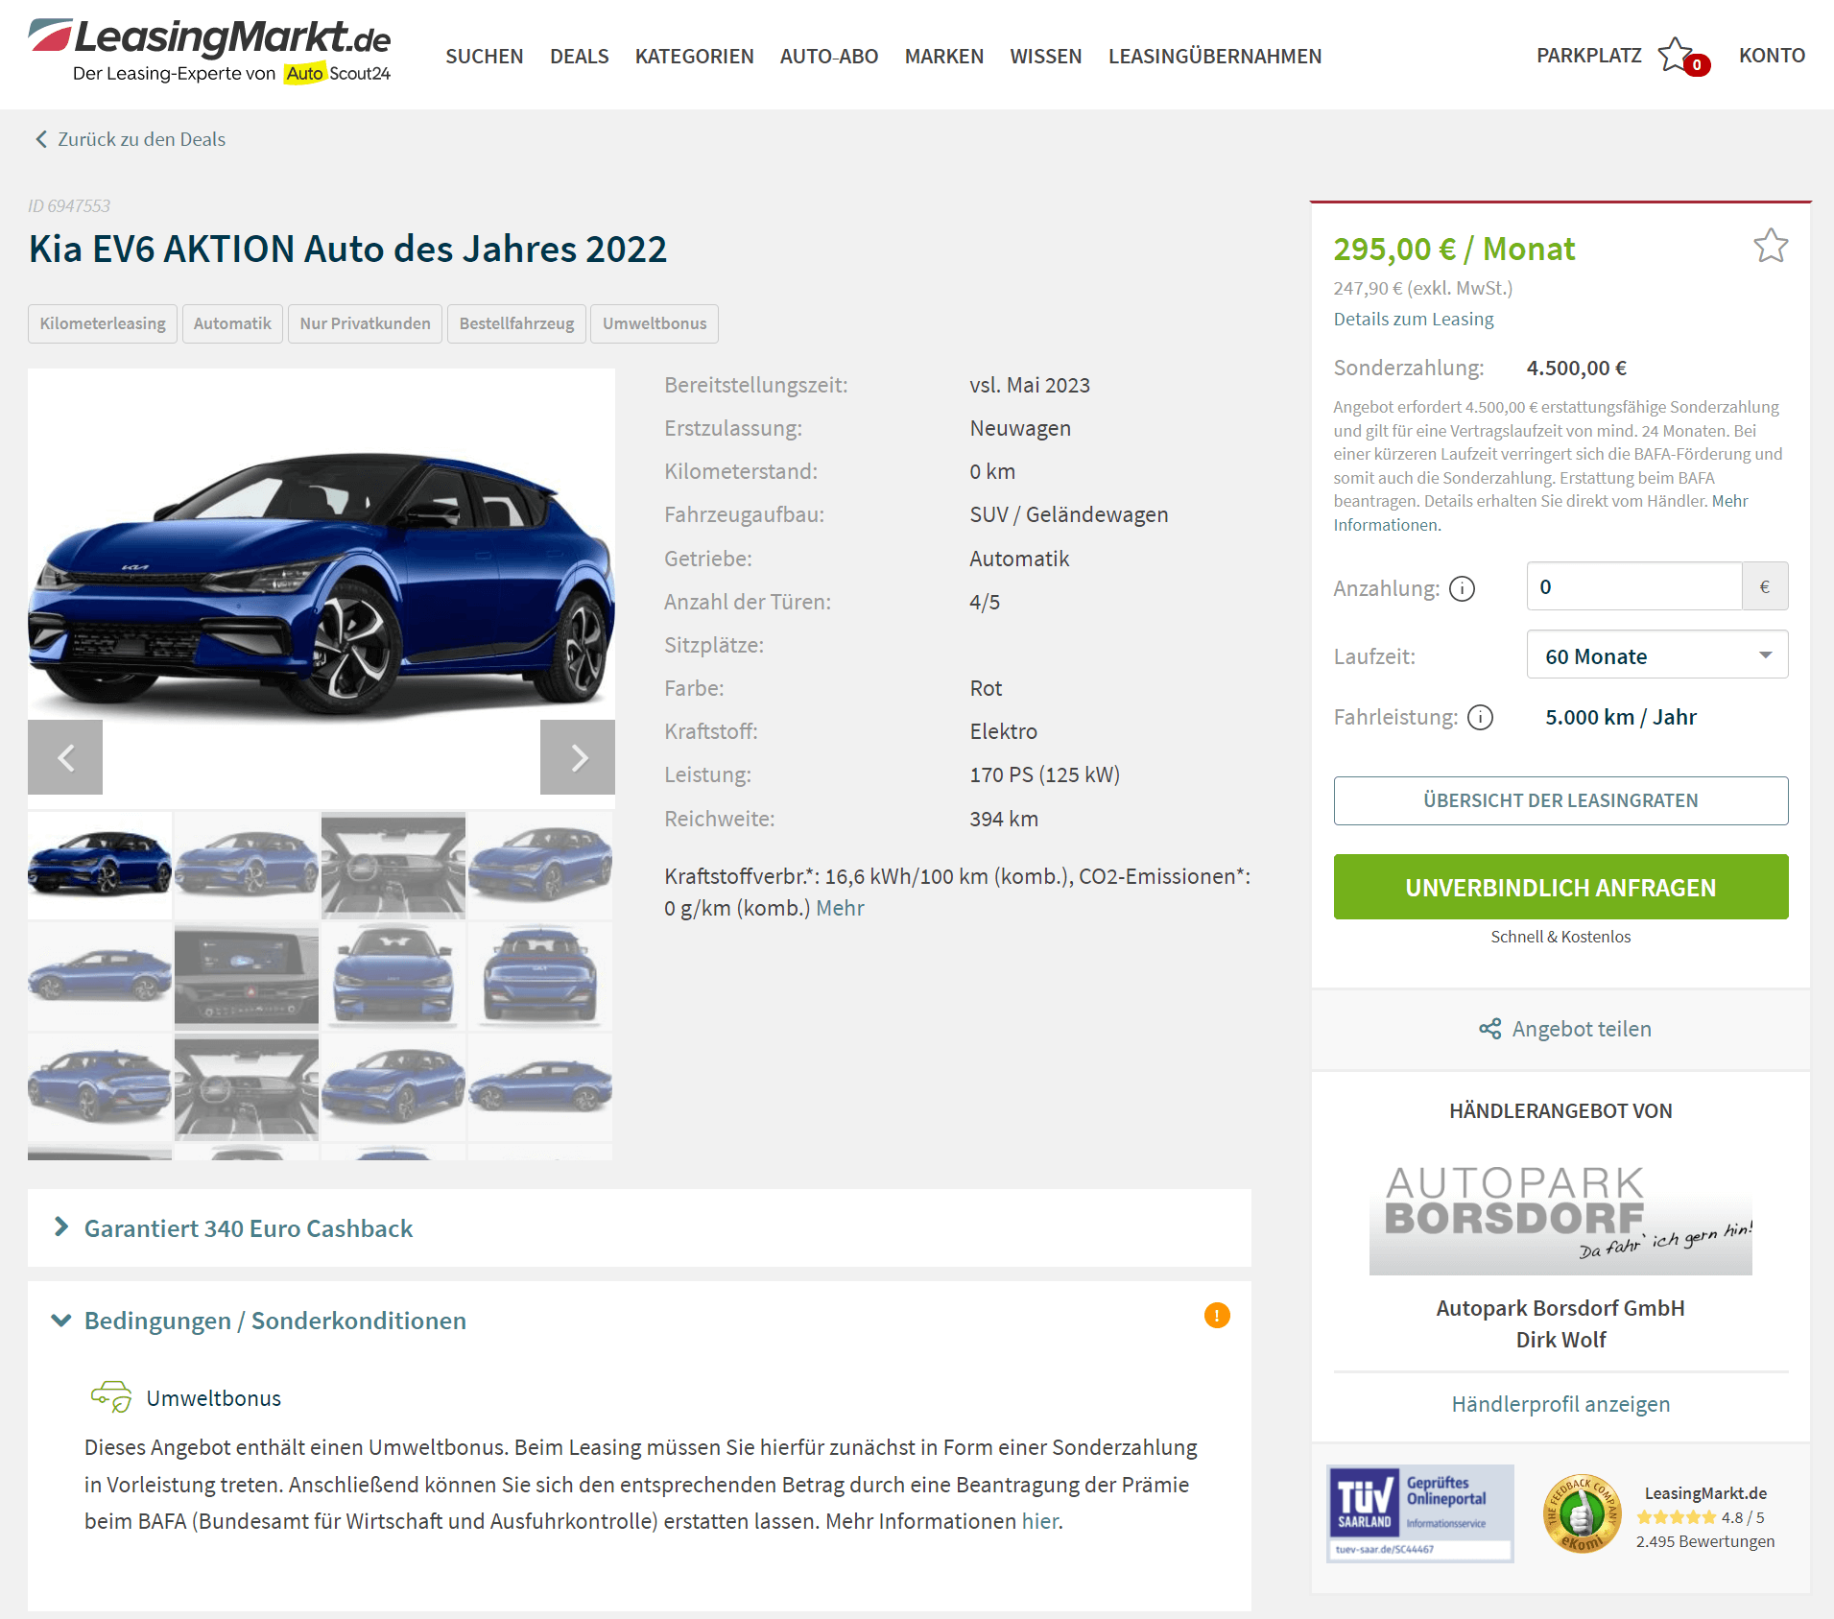Show info icon next to Anzahlung
1834x1619 pixels.
point(1462,588)
